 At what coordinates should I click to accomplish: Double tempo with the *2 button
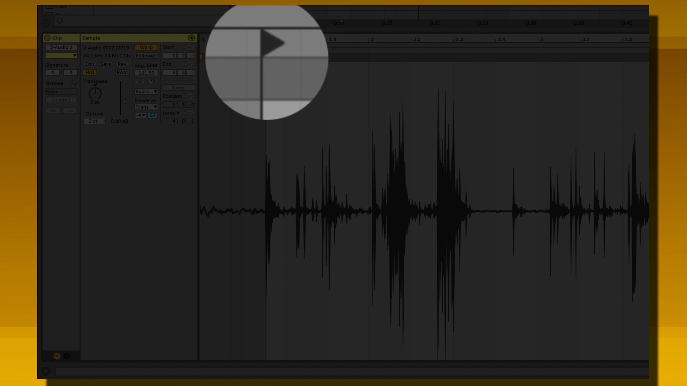(153, 81)
